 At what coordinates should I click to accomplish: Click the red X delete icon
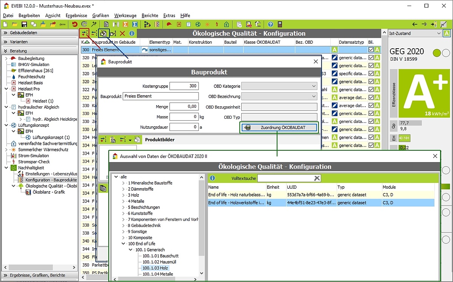122,34
